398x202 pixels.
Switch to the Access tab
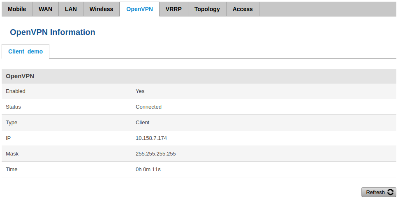click(243, 9)
